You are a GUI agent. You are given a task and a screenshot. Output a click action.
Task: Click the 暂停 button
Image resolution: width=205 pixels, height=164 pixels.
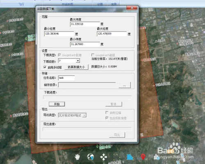pyautogui.click(x=114, y=104)
